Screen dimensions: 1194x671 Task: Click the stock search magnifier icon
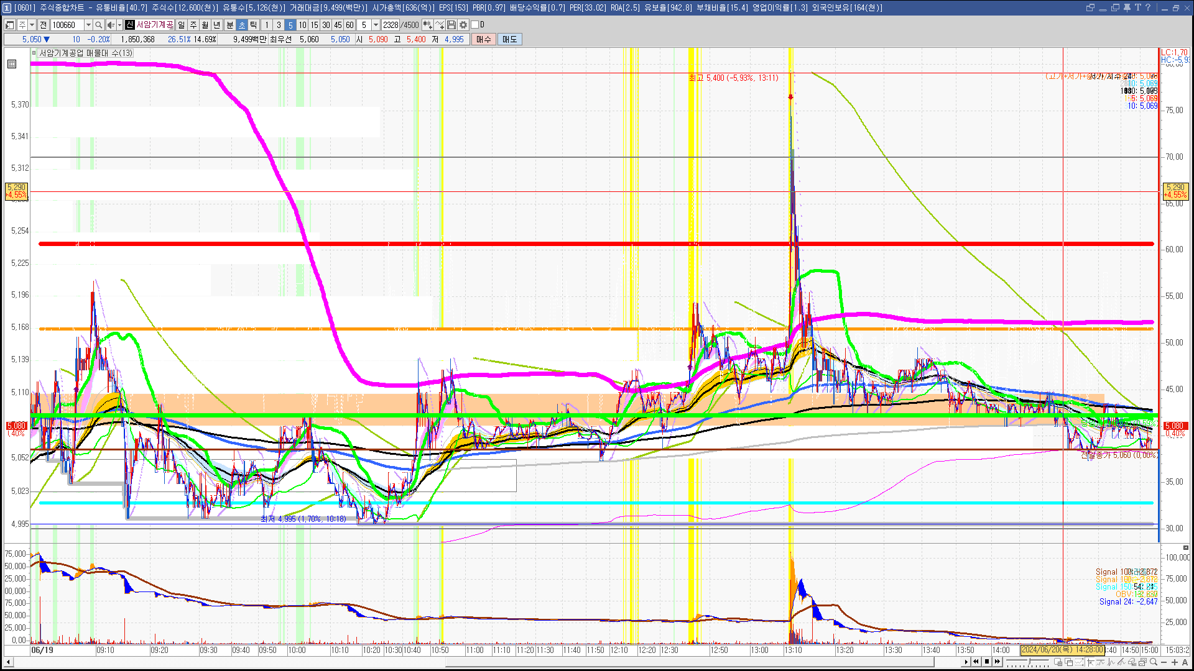click(98, 25)
